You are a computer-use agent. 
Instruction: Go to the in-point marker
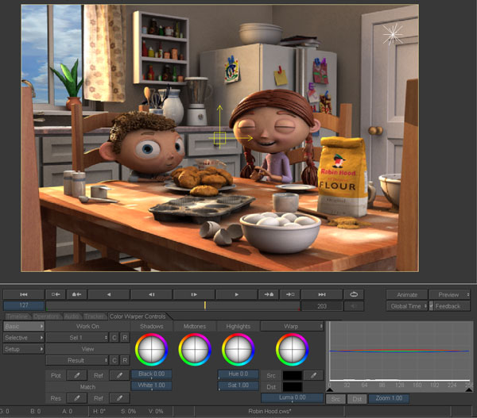[56, 294]
